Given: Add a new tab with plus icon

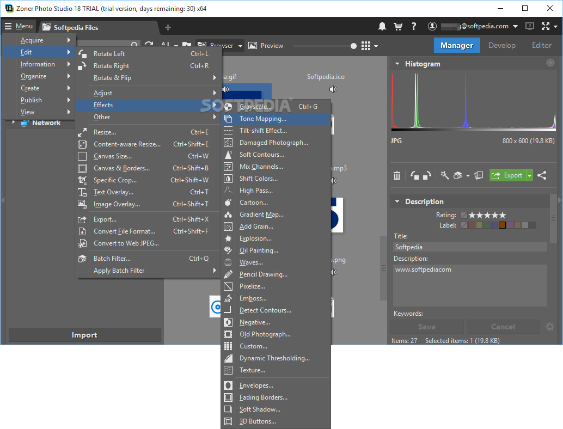Looking at the screenshot, I should (168, 27).
